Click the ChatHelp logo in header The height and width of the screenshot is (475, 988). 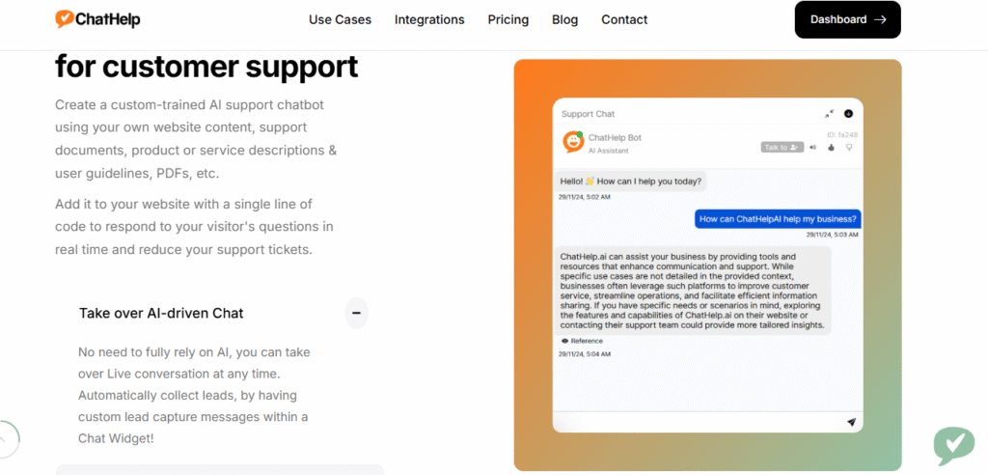pos(97,19)
